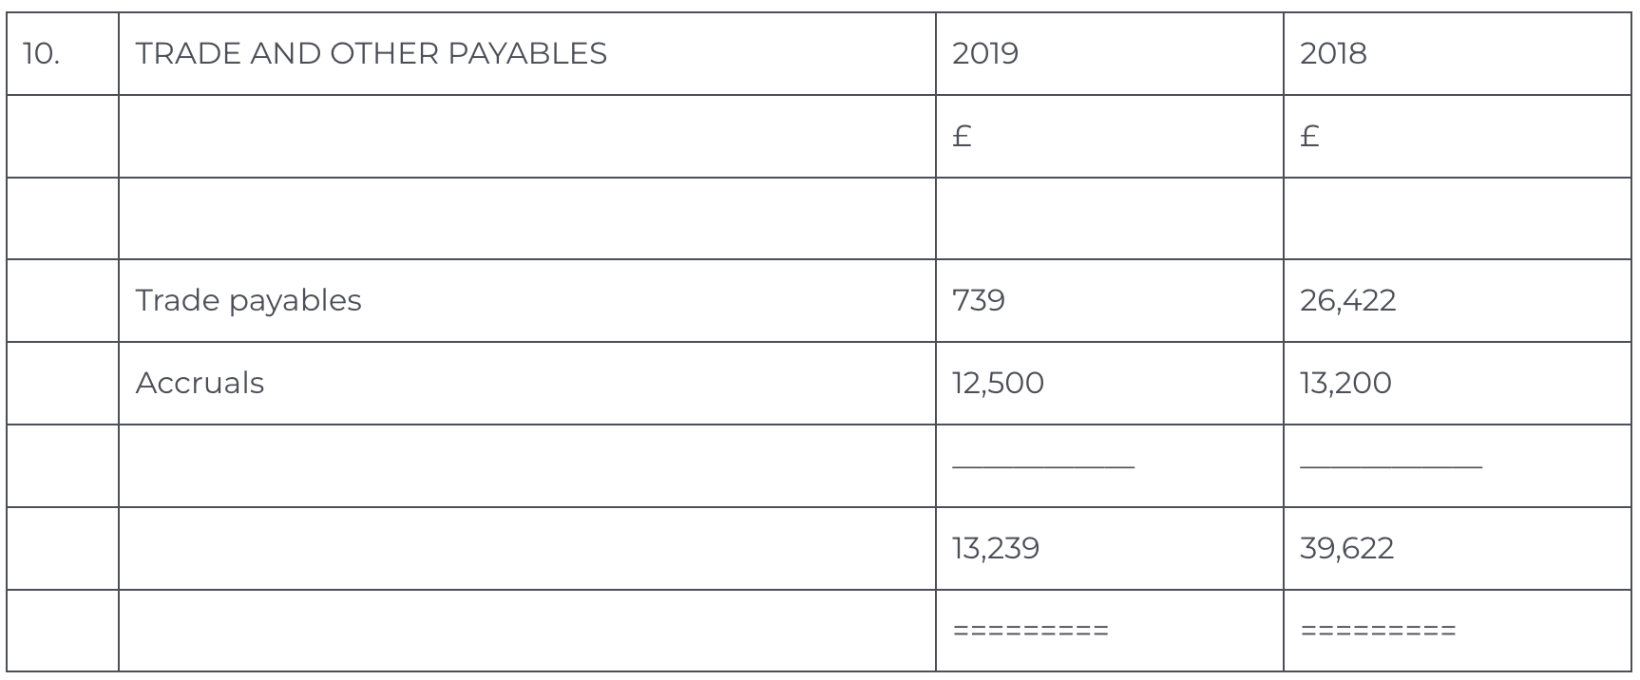Viewport: 1640px width, 680px height.
Task: Click the note number "10." cell
Action: click(x=41, y=54)
